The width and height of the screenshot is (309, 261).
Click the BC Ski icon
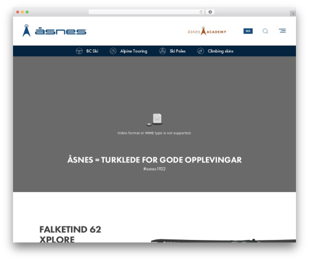[x=79, y=51]
